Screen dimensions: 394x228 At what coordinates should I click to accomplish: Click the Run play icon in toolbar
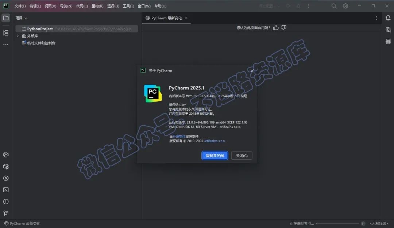tap(288, 6)
